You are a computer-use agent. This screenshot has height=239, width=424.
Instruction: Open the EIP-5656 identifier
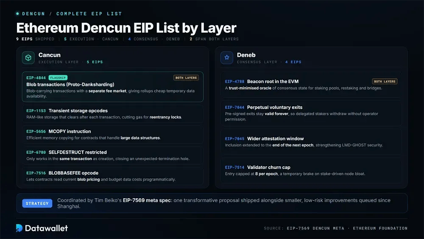pos(36,132)
